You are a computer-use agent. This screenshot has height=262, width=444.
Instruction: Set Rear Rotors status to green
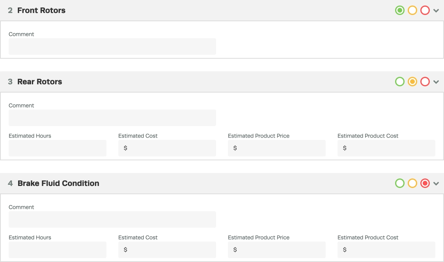click(399, 82)
